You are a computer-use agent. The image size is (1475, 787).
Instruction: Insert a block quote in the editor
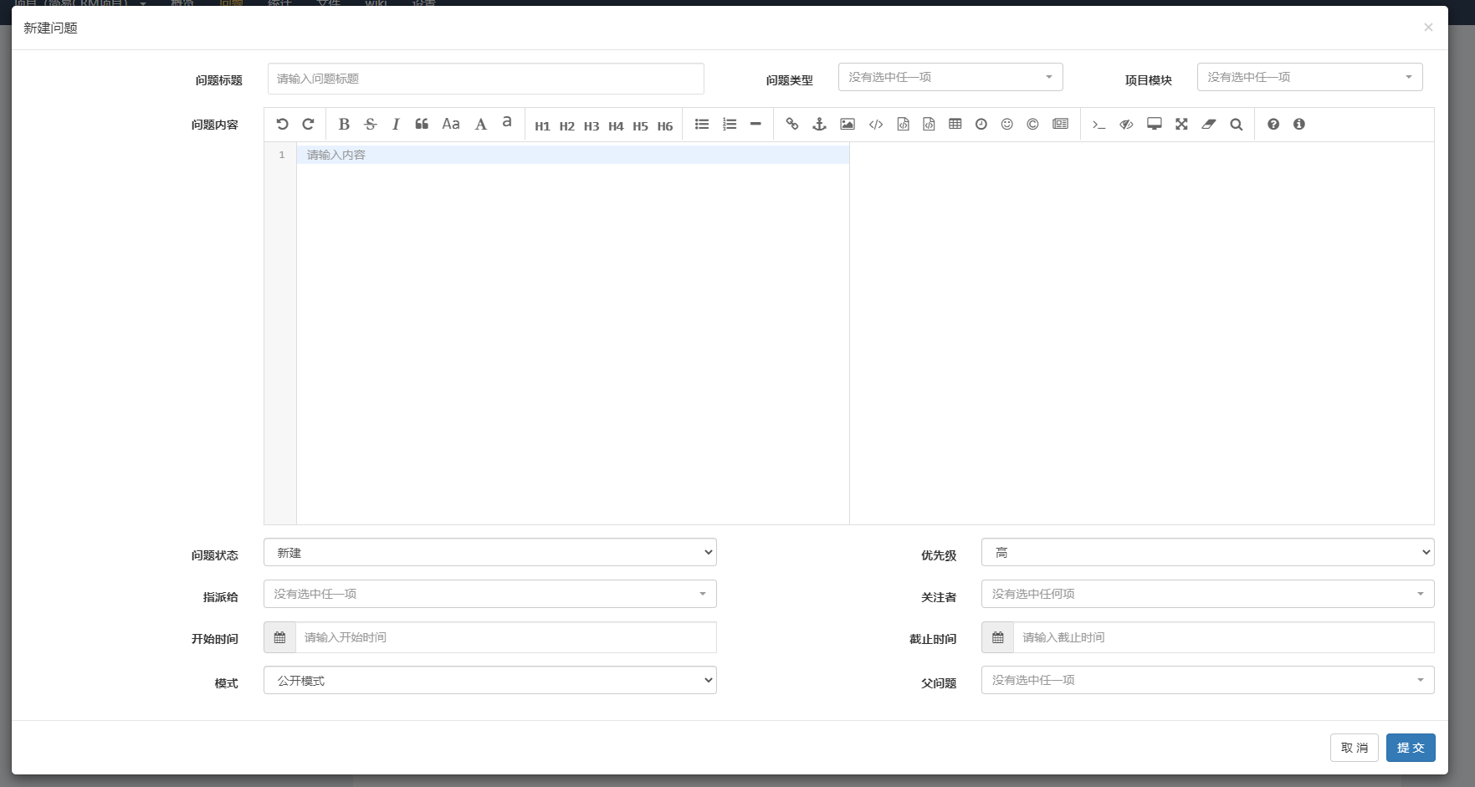(422, 124)
